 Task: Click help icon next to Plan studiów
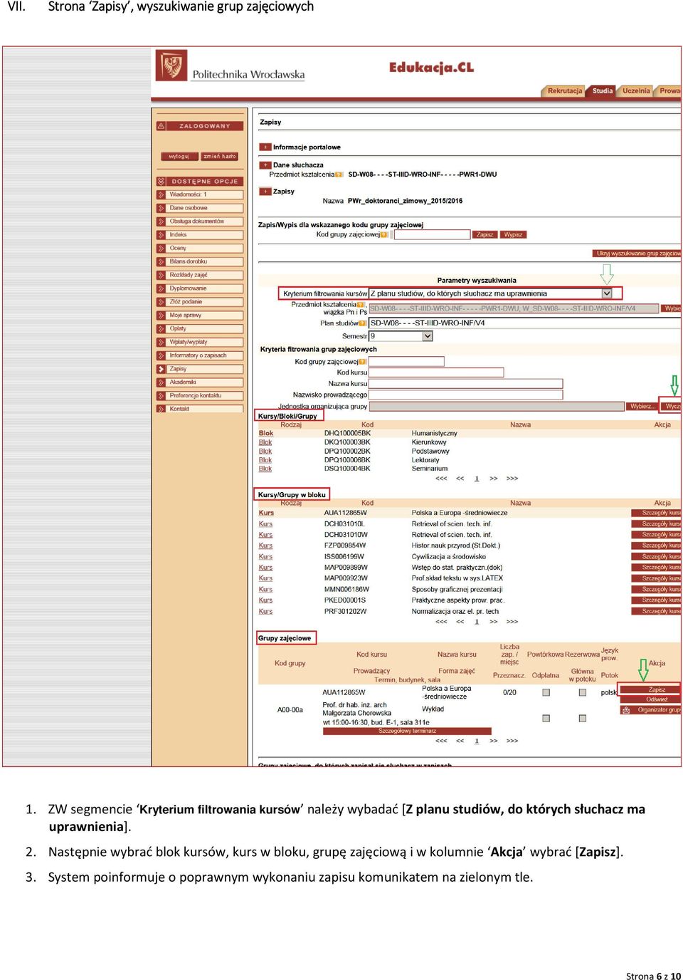[362, 323]
